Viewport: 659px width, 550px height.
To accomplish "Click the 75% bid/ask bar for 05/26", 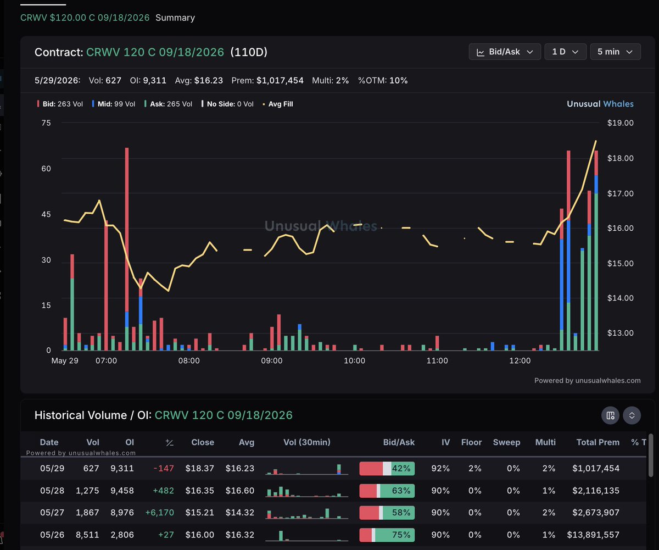I will pyautogui.click(x=387, y=535).
